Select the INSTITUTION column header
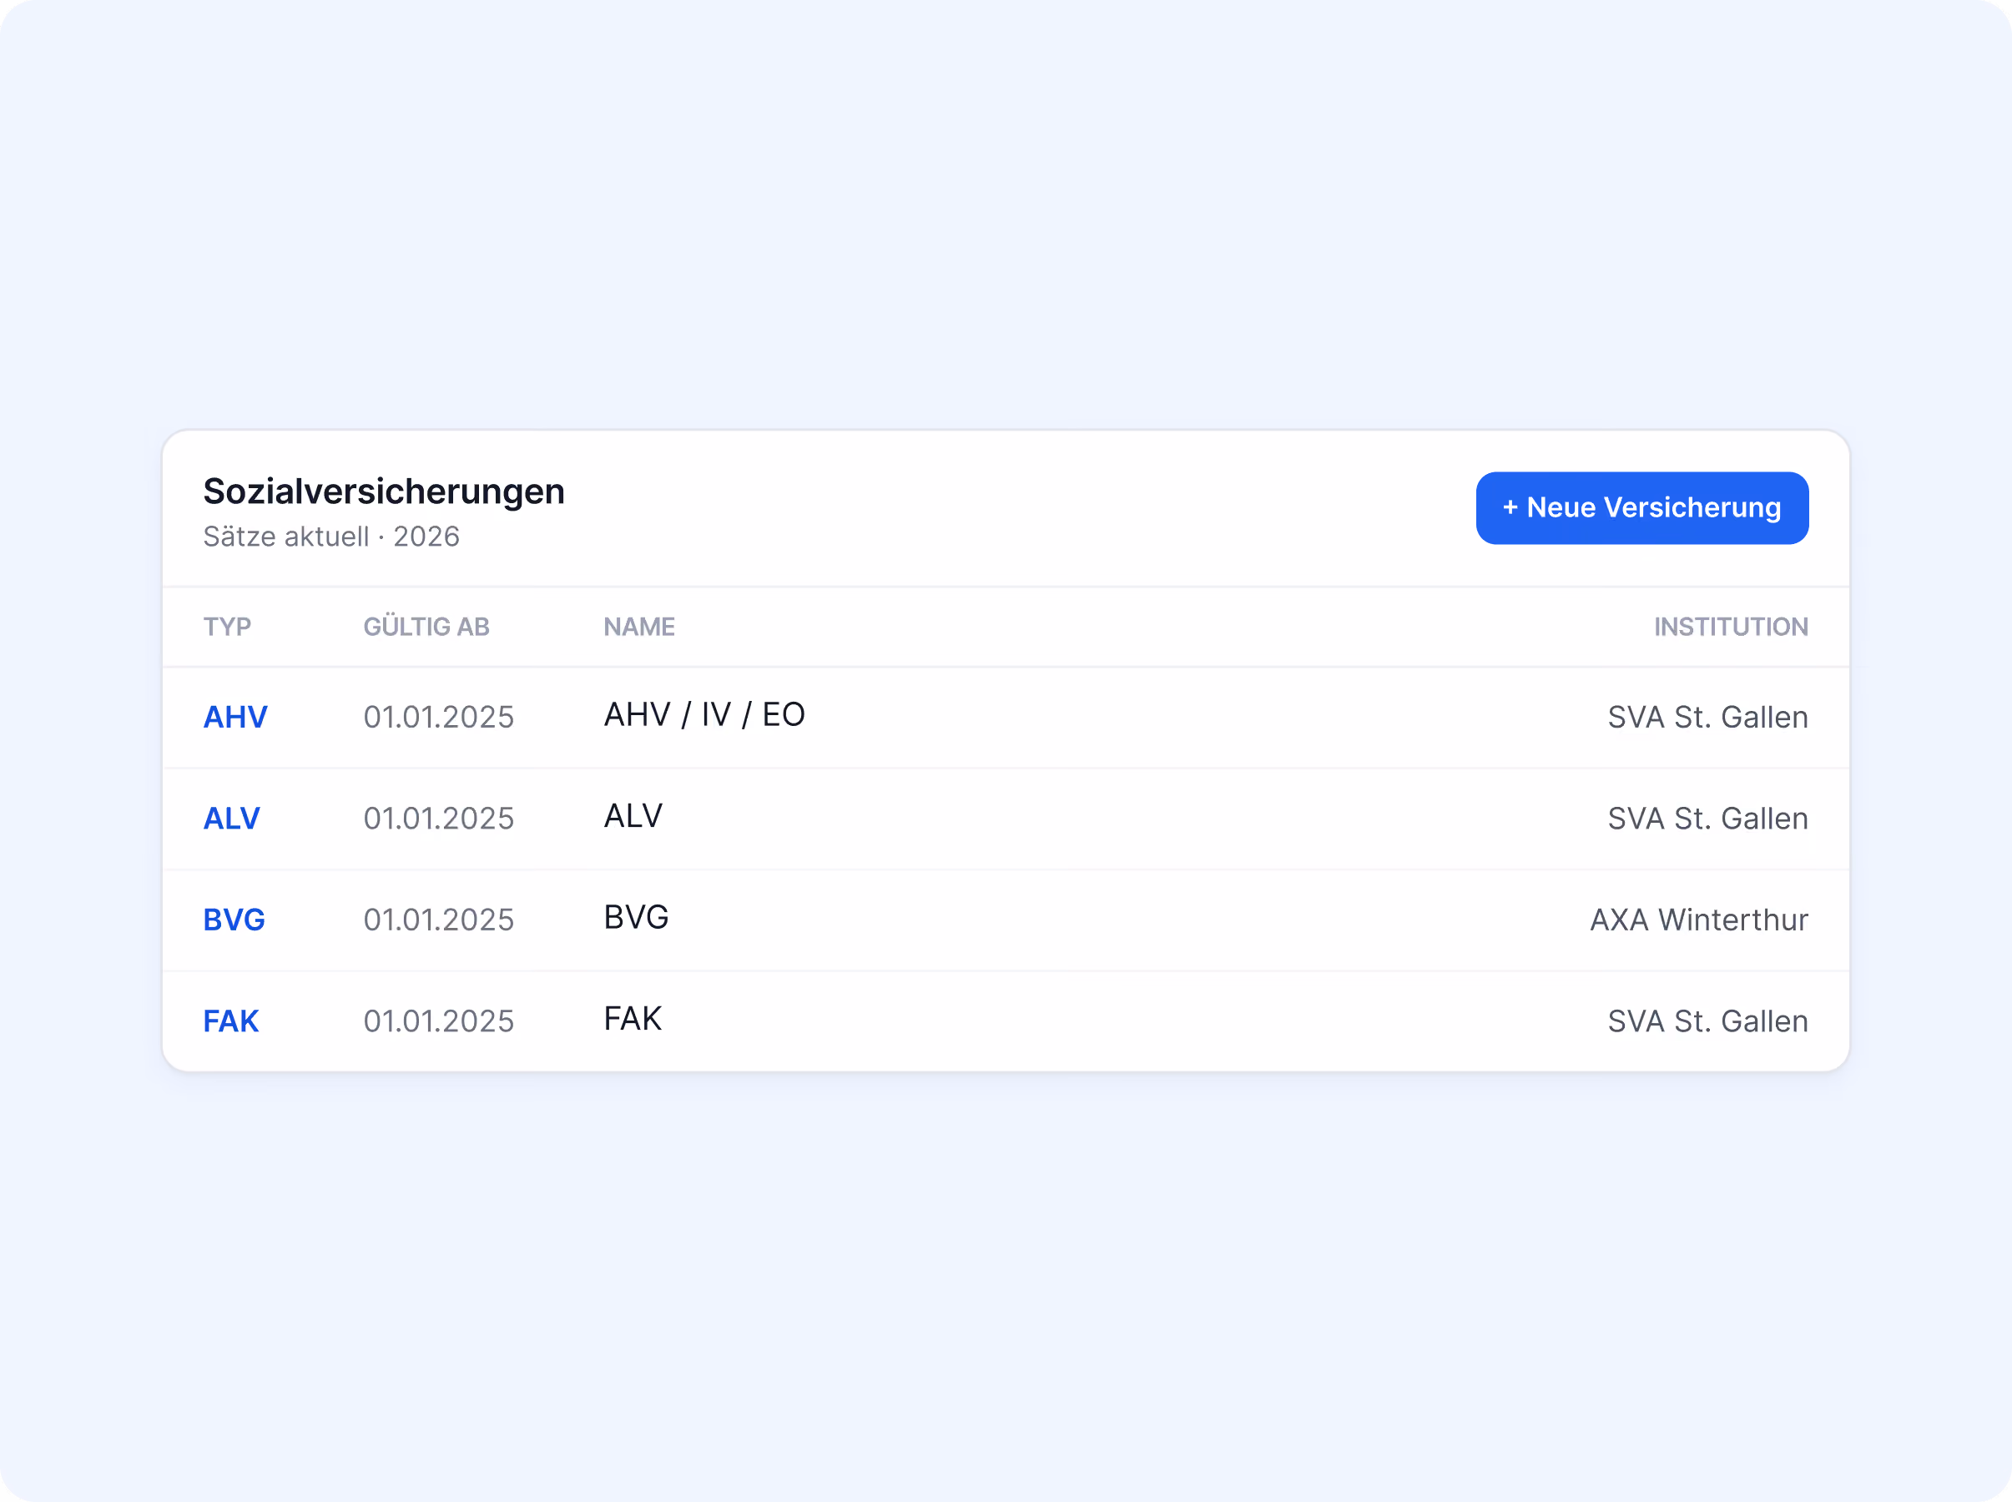2012x1502 pixels. [1731, 627]
